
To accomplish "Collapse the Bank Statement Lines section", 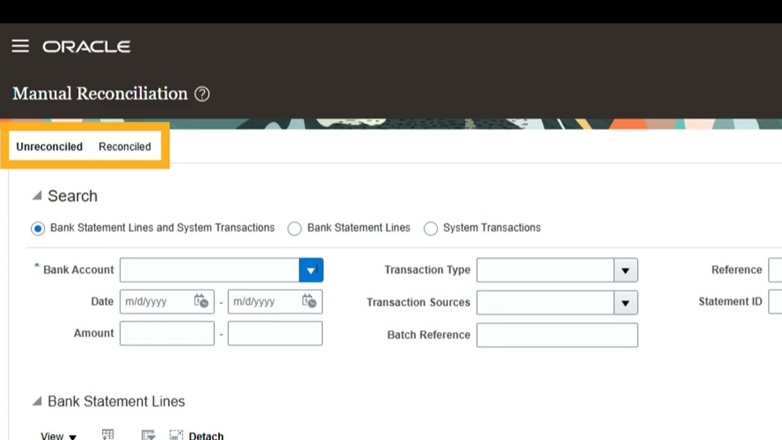I will [37, 401].
